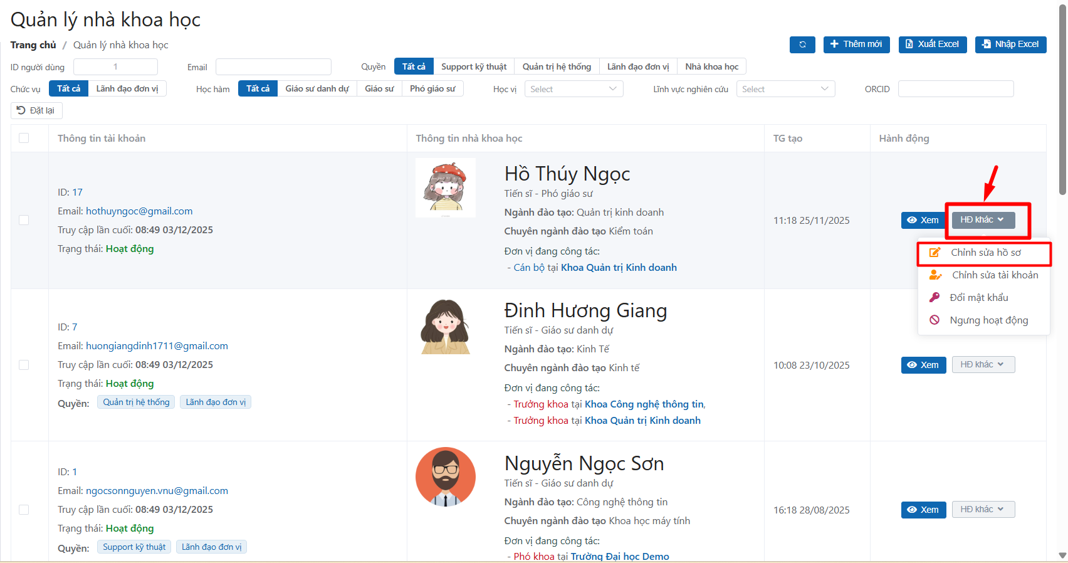Toggle the select-all checkbox in table header
1068x563 pixels.
24,138
